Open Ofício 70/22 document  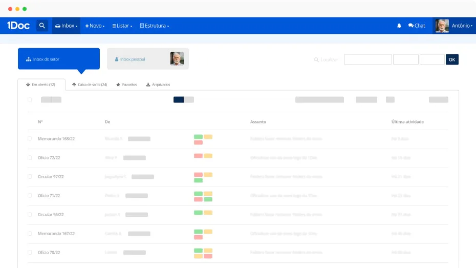pos(49,253)
